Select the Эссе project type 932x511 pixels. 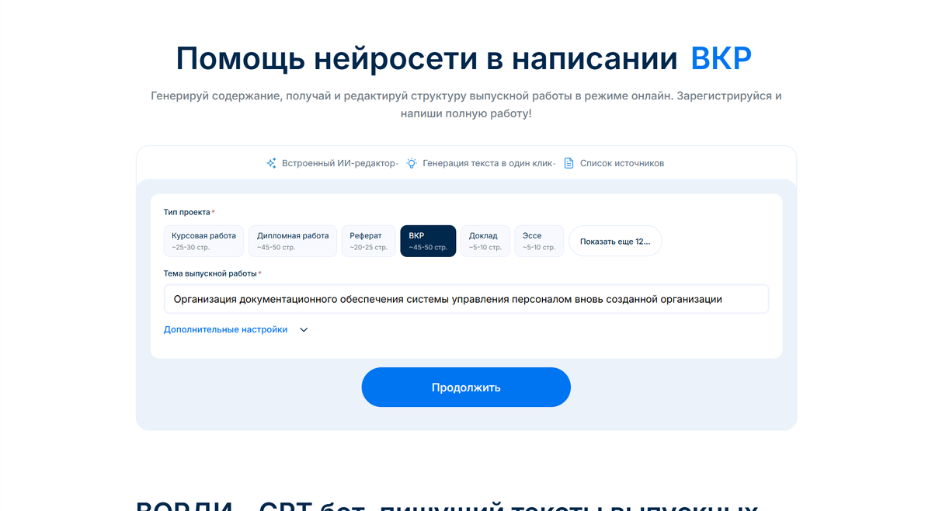point(539,241)
